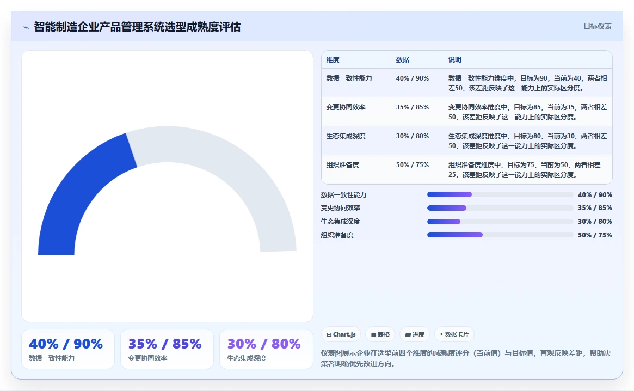The height and width of the screenshot is (391, 634).
Task: Select the 进度 chip
Action: 415,334
